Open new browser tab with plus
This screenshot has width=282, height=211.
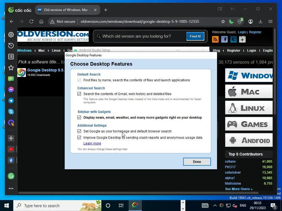[x=106, y=10]
